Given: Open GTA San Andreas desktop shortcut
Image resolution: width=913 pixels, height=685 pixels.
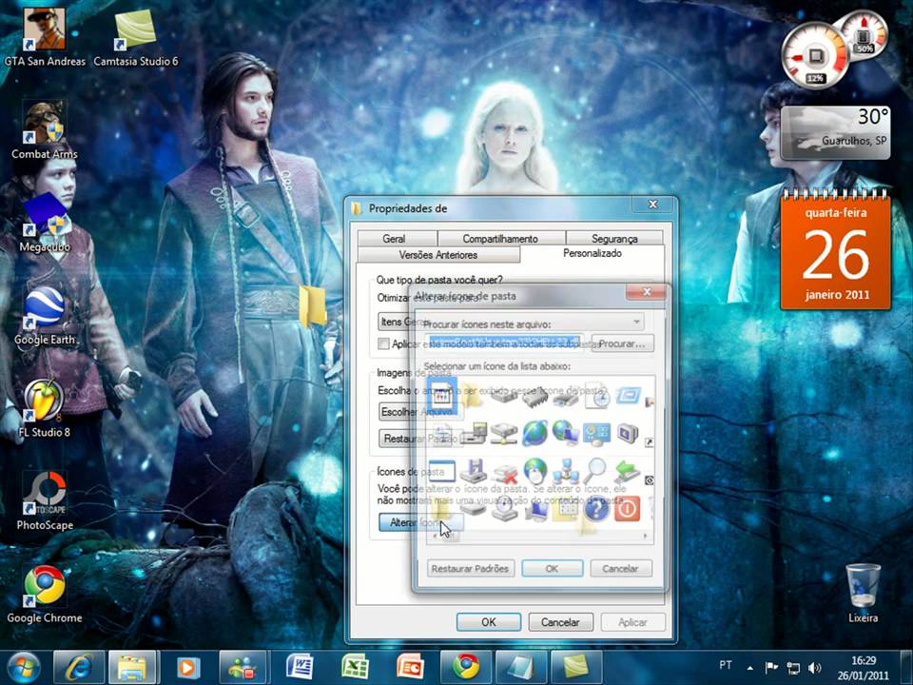Looking at the screenshot, I should pos(45,37).
